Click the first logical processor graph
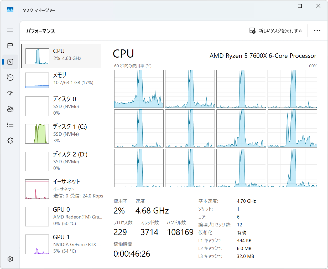The height and width of the screenshot is (269, 328). pyautogui.click(x=139, y=89)
